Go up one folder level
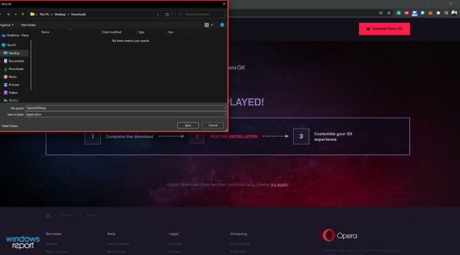The image size is (460, 255). [22, 14]
